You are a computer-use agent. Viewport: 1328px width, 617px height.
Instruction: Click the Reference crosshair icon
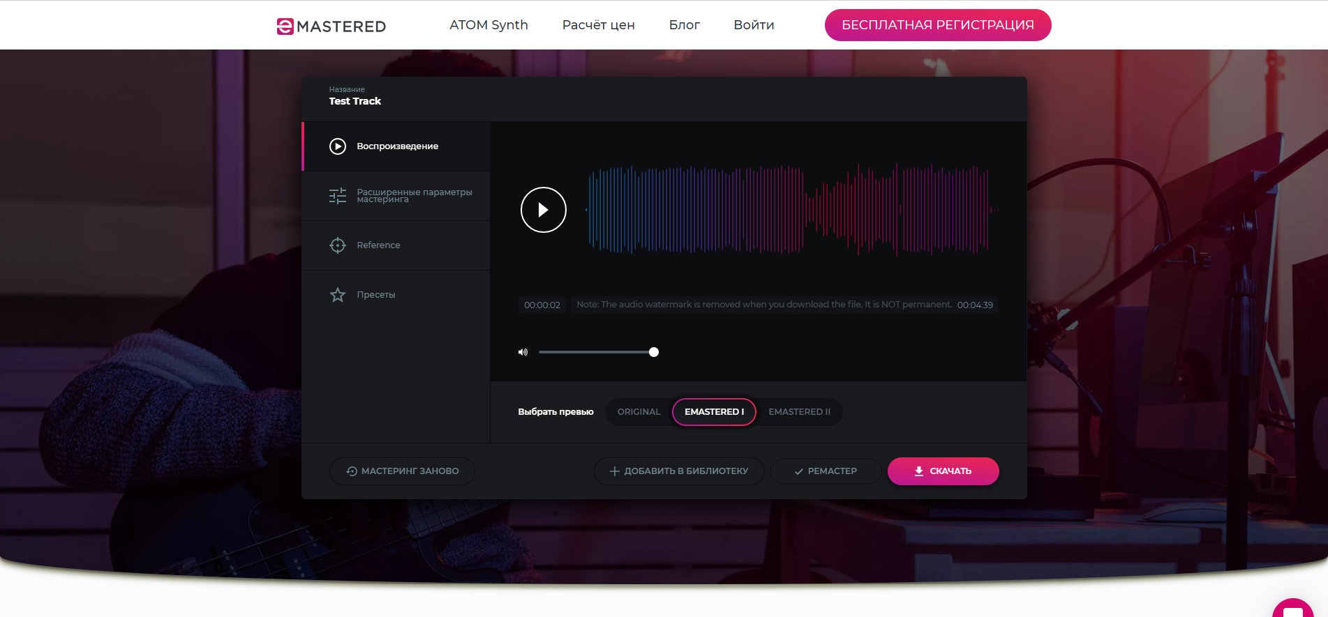click(x=338, y=245)
